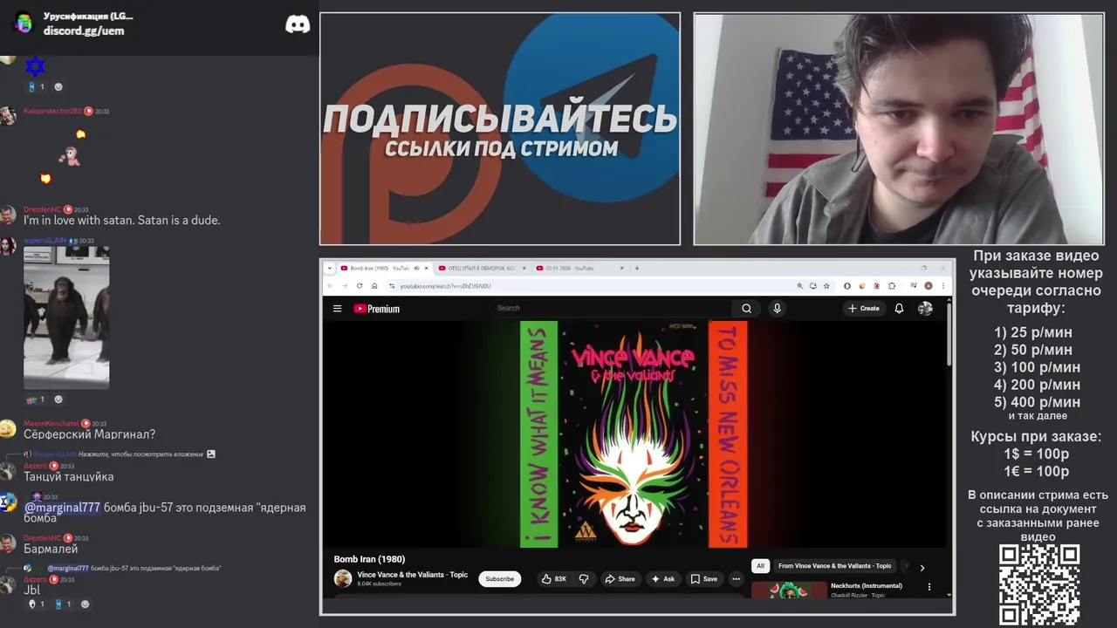Close the Bomb Iran (1980) tab
The image size is (1117, 628).
tap(426, 268)
